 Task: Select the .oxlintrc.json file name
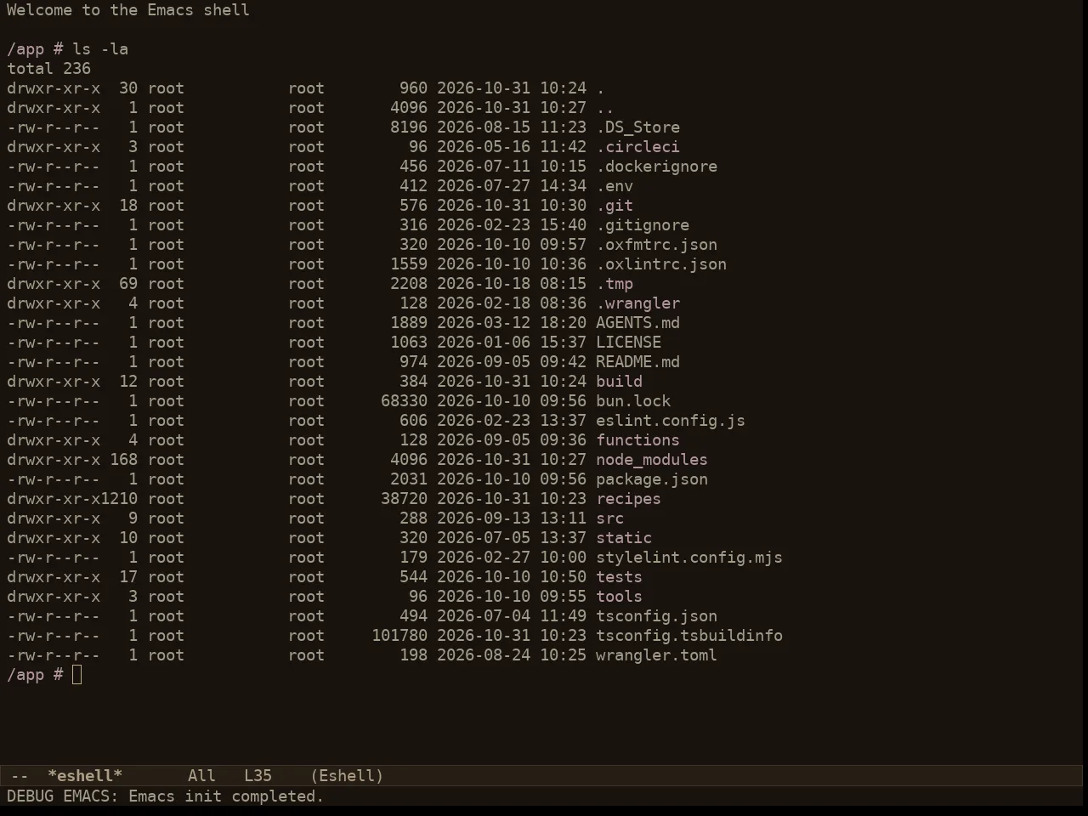[661, 264]
